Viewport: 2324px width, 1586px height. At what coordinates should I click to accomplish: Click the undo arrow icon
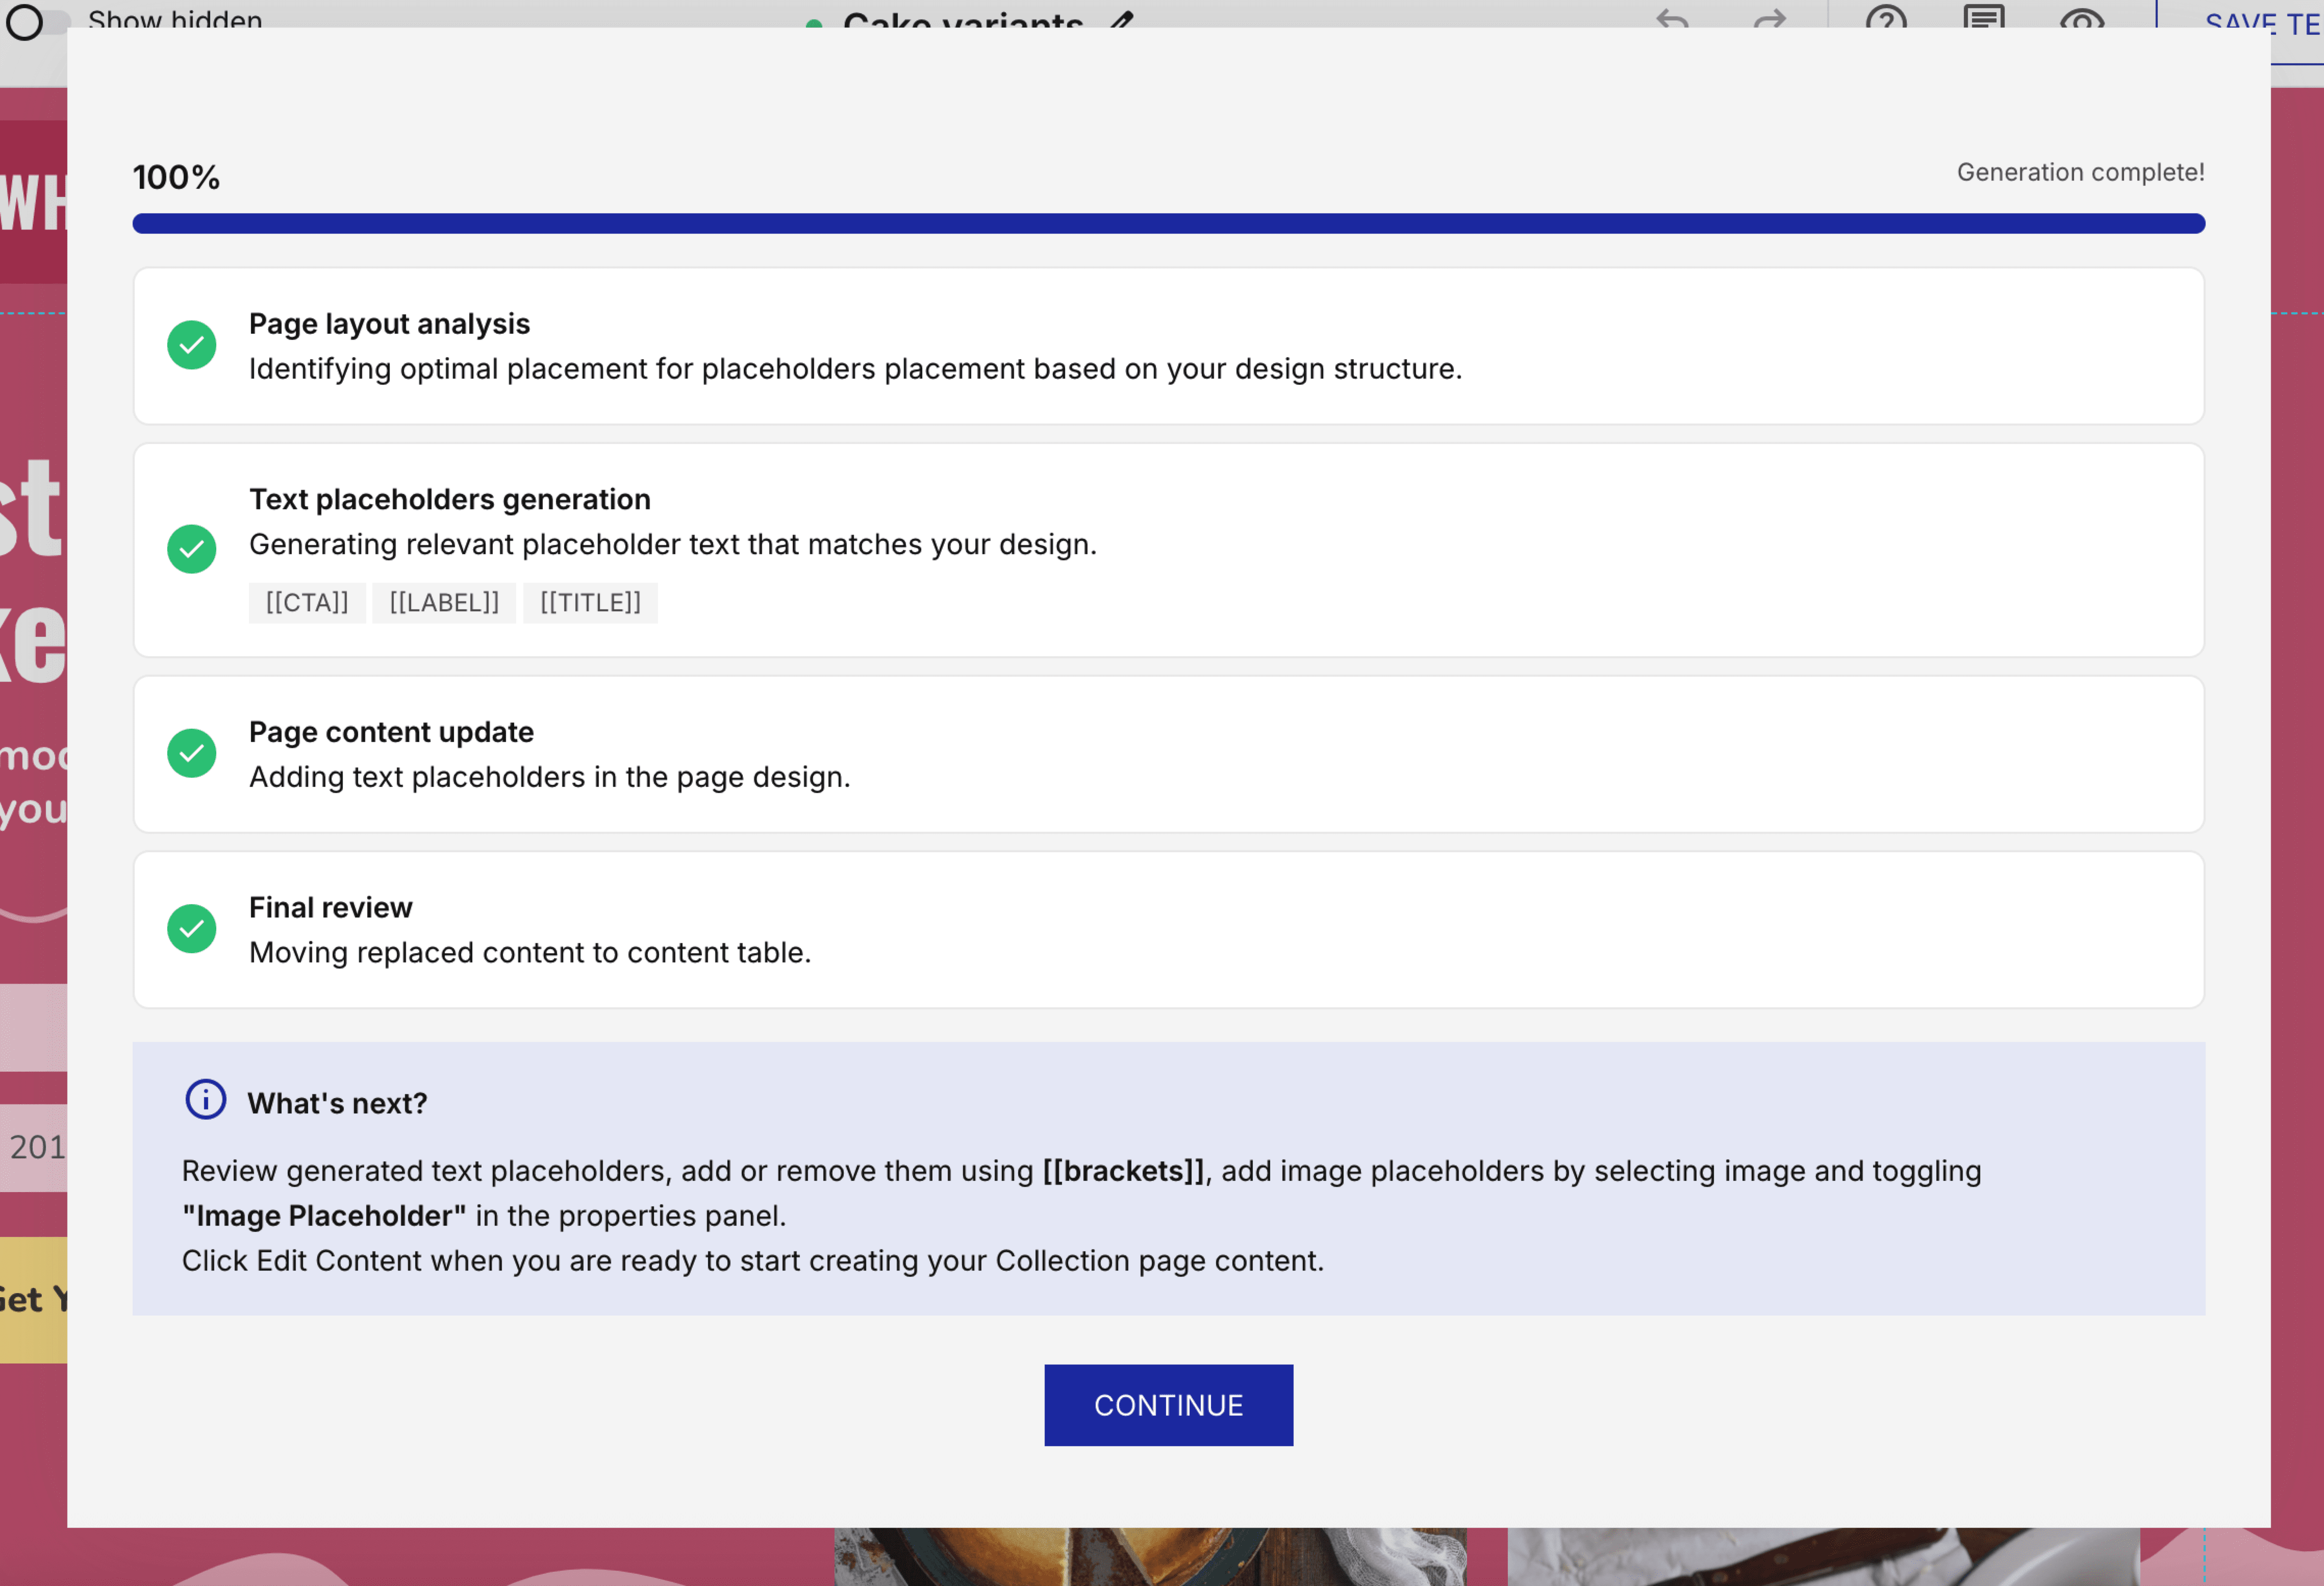pos(1672,18)
